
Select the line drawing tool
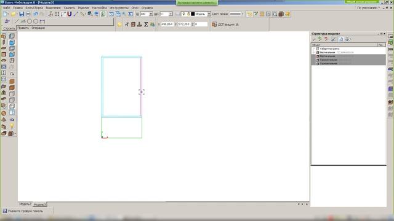coord(17,21)
